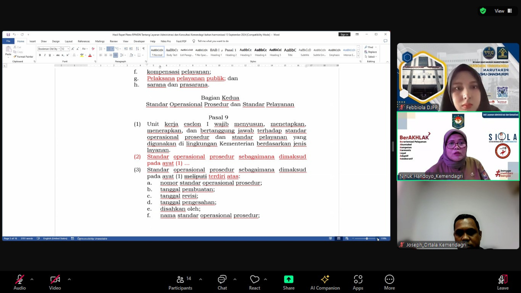This screenshot has height=293, width=521.
Task: Select Febbiola DJPP video thumbnail
Action: point(458,77)
